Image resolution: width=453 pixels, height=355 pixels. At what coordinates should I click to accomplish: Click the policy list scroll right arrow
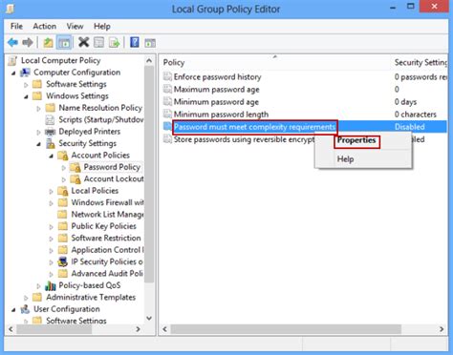tap(442, 329)
